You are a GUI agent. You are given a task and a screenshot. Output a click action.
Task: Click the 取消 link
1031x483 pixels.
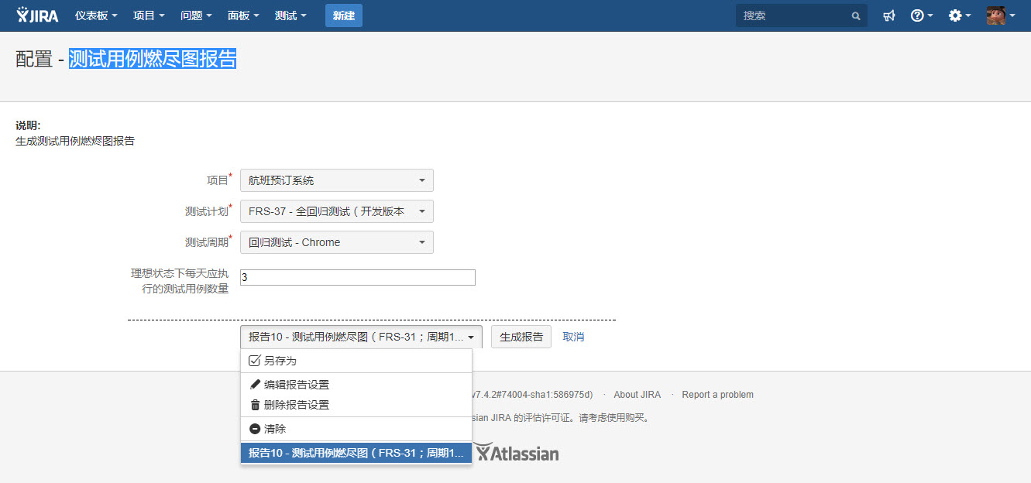(573, 337)
